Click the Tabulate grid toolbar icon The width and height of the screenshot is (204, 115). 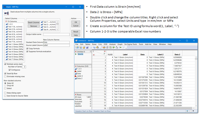(107, 48)
